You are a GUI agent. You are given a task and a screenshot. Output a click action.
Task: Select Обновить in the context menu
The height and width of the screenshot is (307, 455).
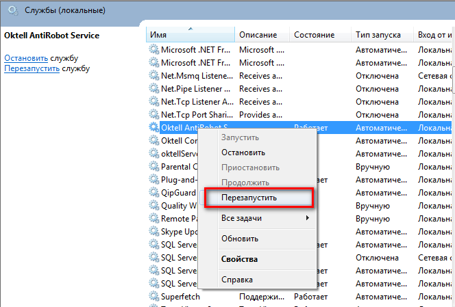(x=240, y=239)
